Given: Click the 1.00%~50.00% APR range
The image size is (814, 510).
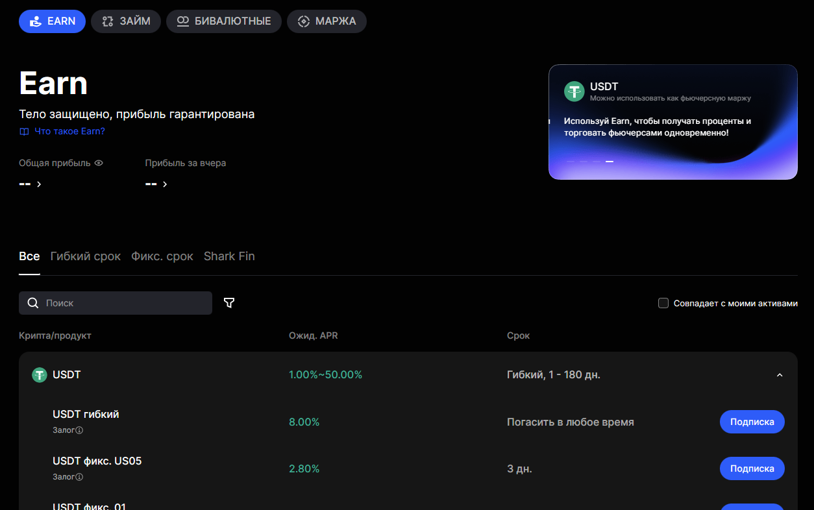Looking at the screenshot, I should (325, 375).
